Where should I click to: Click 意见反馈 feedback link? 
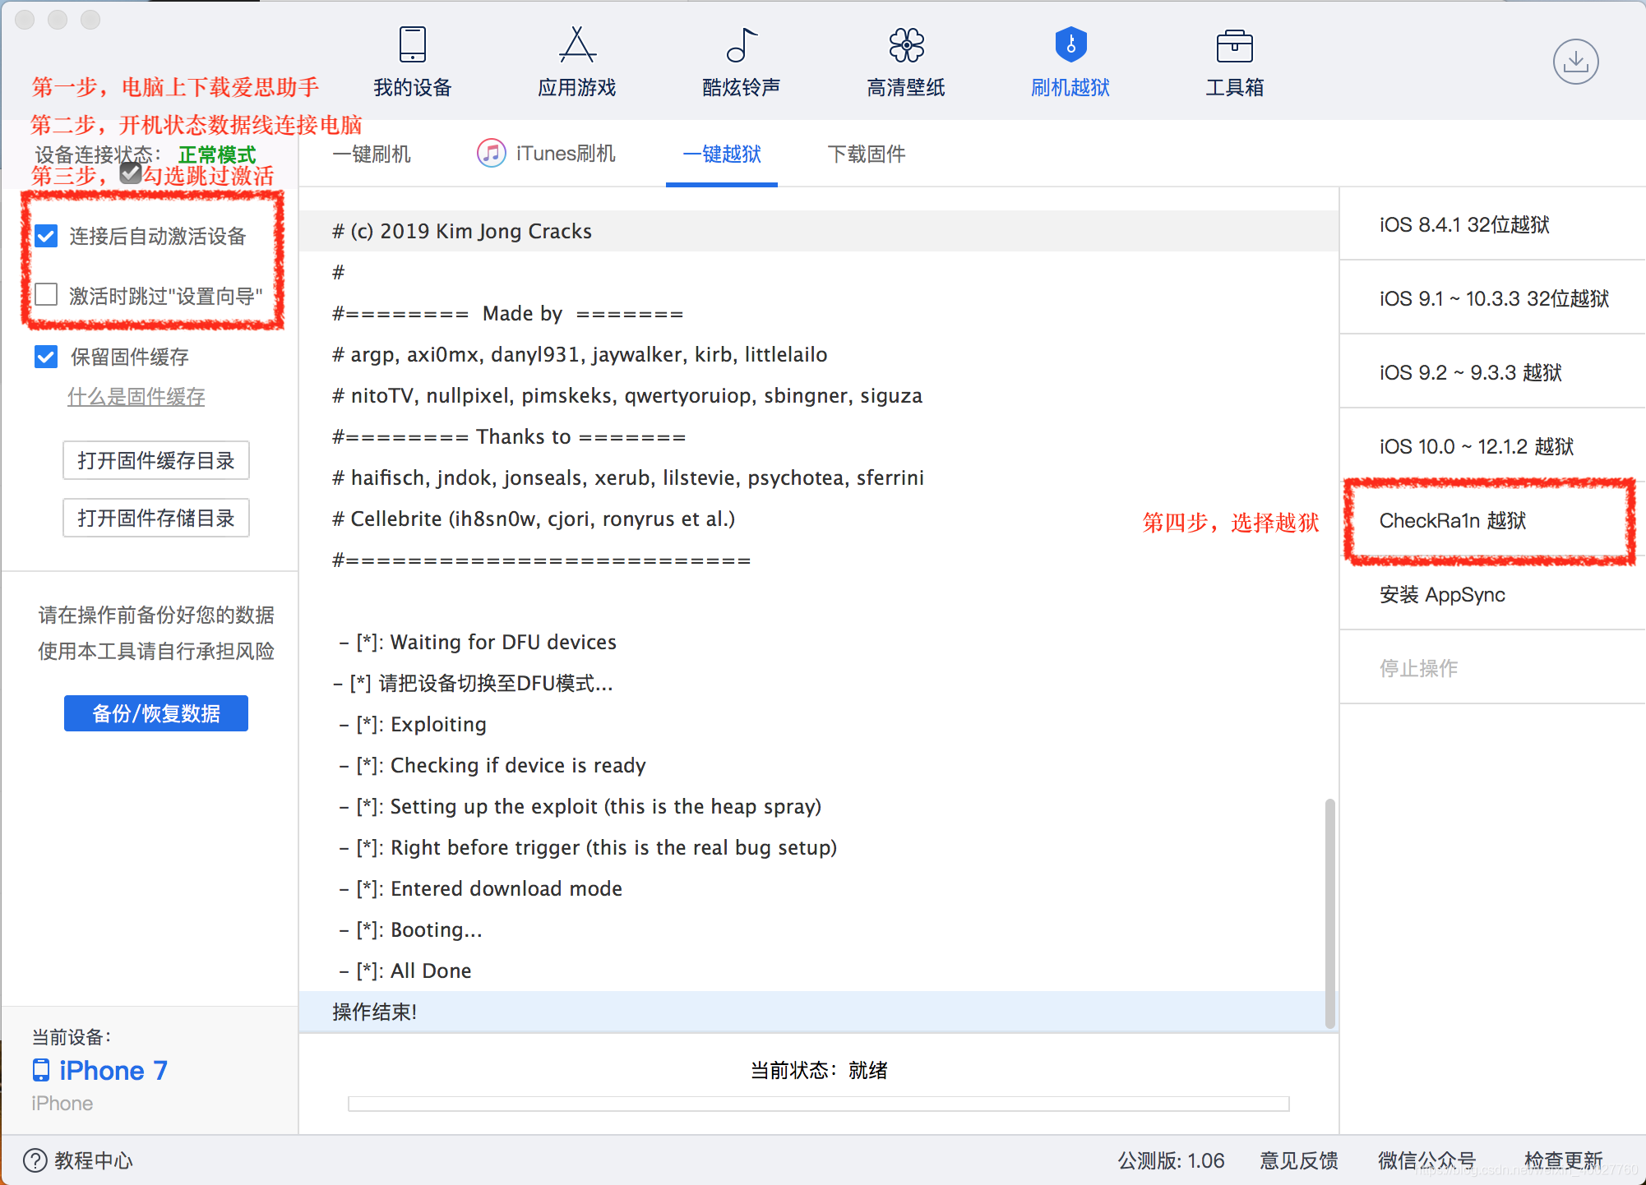1299,1160
